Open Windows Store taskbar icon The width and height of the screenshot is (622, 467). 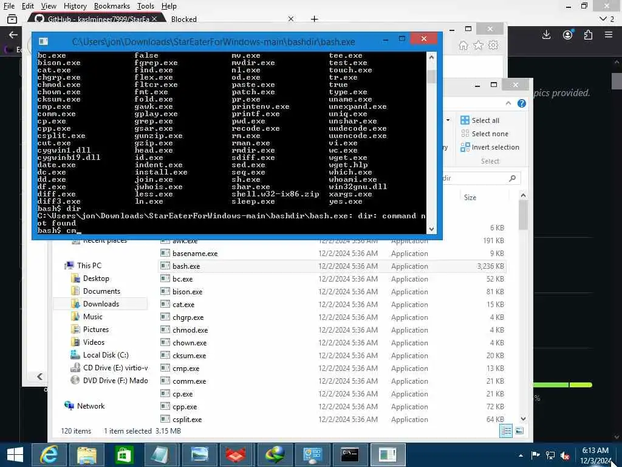click(x=124, y=455)
